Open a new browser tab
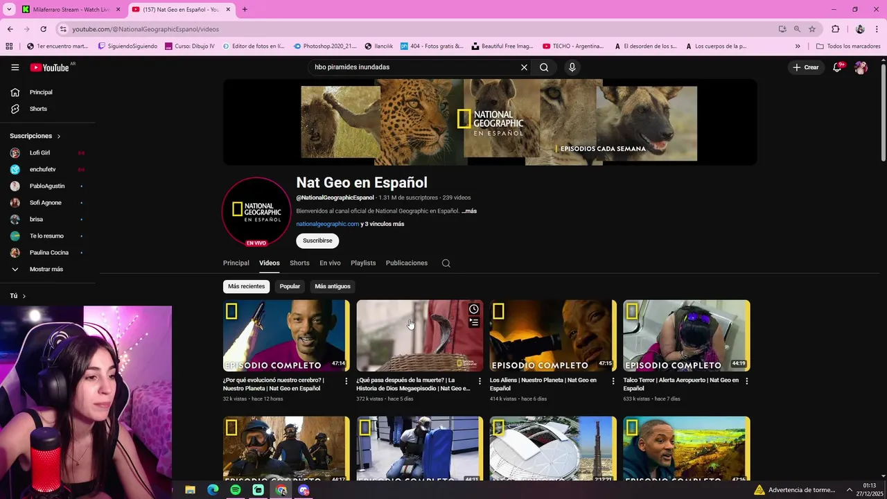887x499 pixels. [x=244, y=10]
